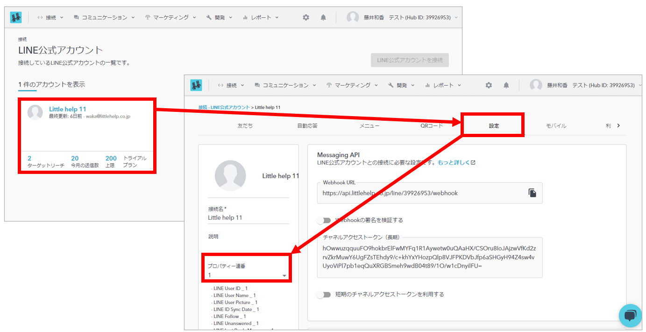Screen dimensions: 646x332
Task: Click the Little Help logo in the front window
Action: click(196, 85)
